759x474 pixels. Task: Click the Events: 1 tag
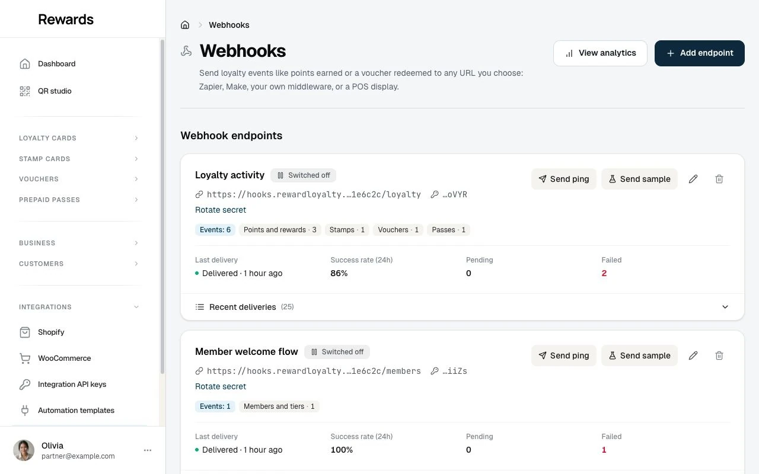tap(215, 406)
